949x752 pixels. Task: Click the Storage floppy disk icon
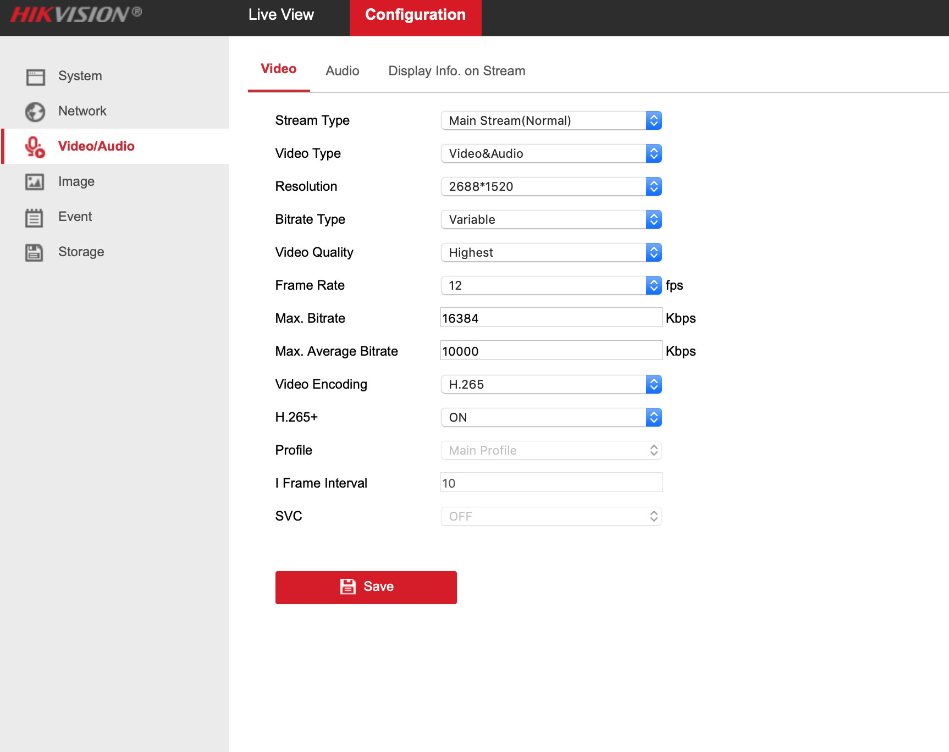coord(34,252)
